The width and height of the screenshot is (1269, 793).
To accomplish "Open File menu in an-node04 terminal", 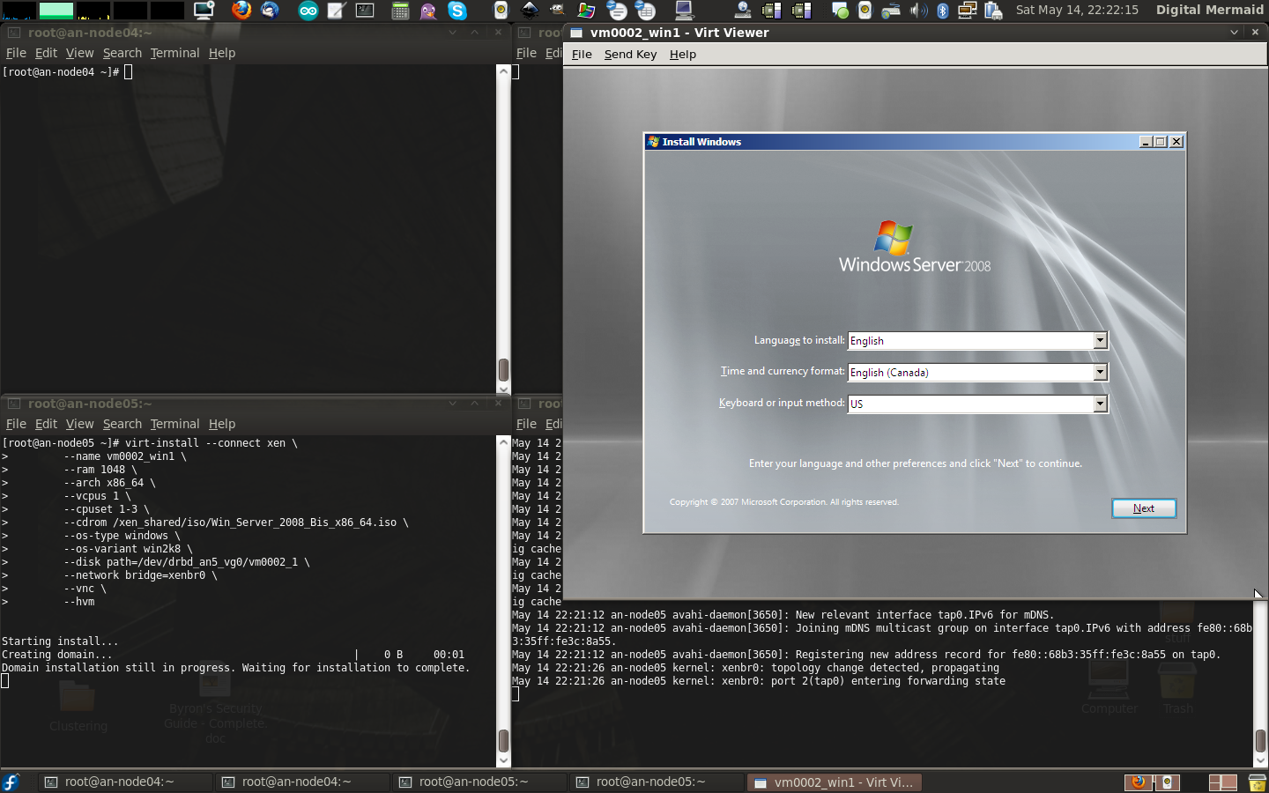I will (x=16, y=53).
